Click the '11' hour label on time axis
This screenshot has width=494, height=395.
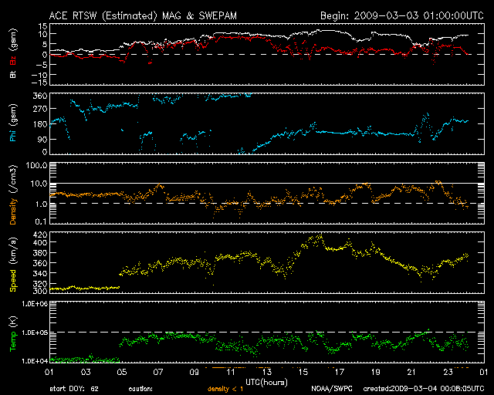pos(230,373)
